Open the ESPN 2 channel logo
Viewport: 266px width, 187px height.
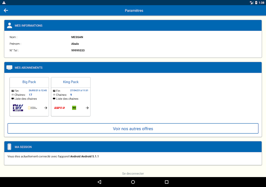coord(59,108)
